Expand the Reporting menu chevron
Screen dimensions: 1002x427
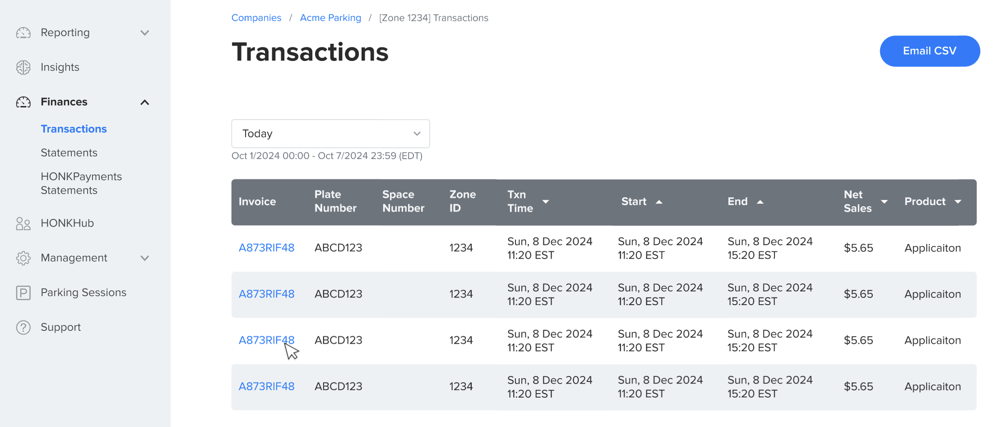pyautogui.click(x=144, y=33)
